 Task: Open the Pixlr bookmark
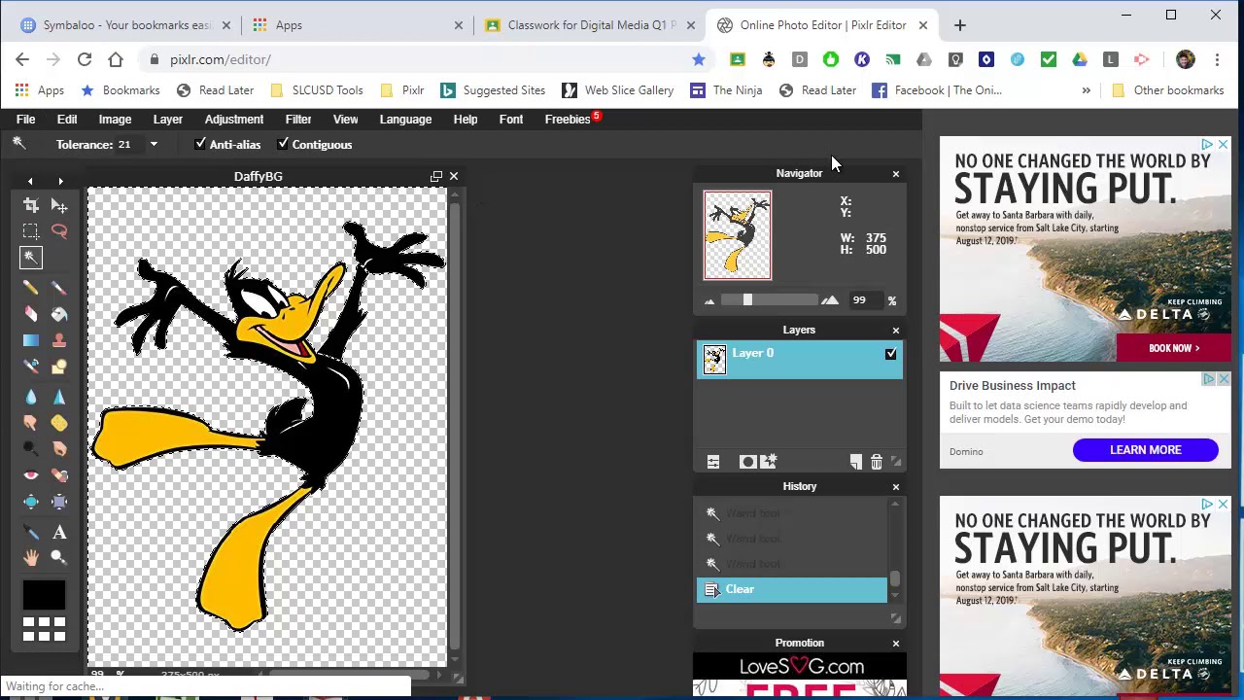pyautogui.click(x=402, y=90)
